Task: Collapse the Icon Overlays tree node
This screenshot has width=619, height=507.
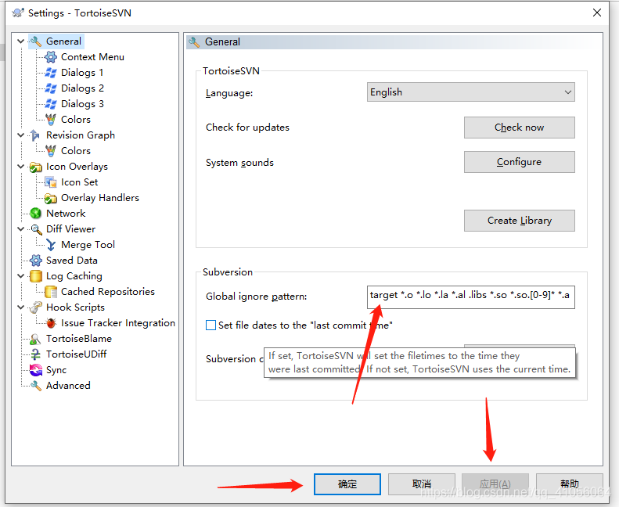Action: 21,167
